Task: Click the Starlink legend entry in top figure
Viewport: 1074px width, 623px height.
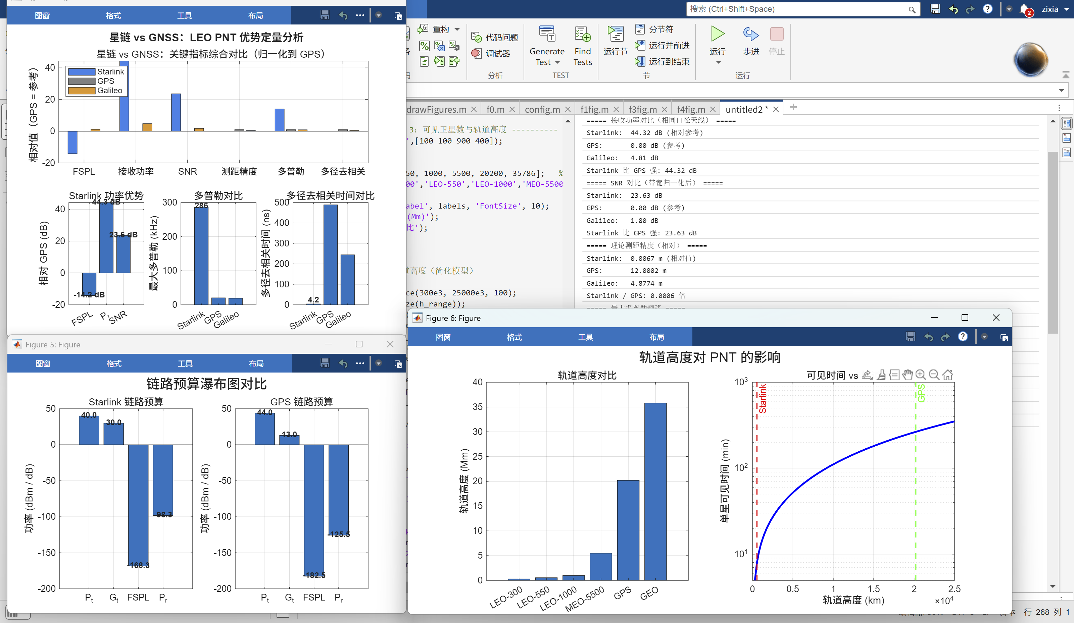Action: pos(96,71)
